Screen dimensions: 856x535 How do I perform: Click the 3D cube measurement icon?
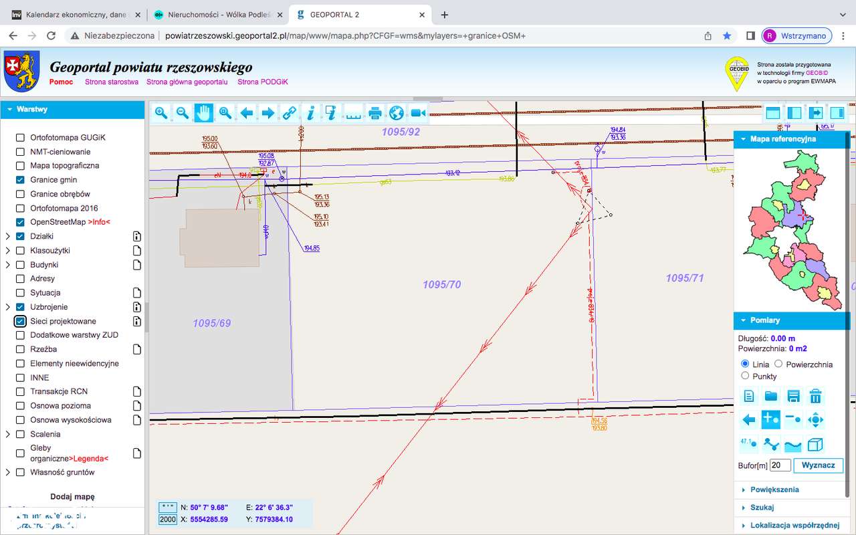(x=815, y=444)
